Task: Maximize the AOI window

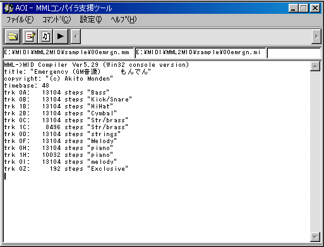Action: tap(304, 8)
